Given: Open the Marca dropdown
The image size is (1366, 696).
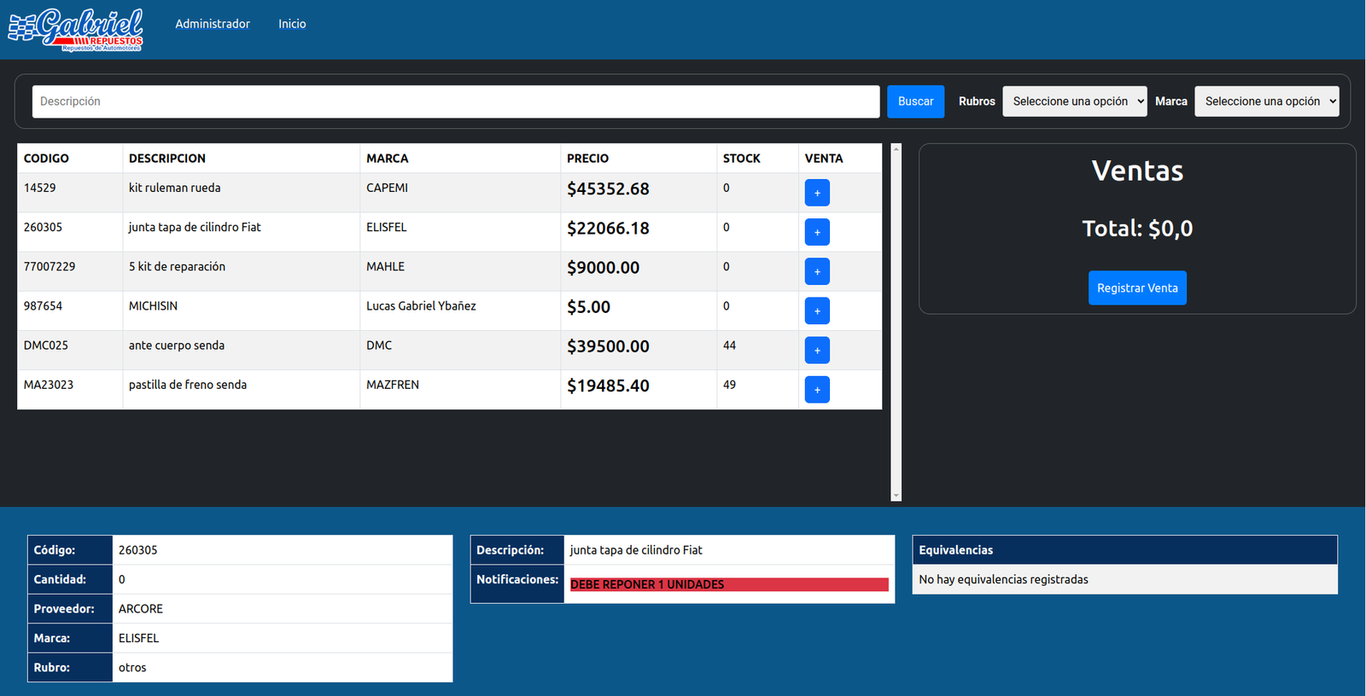Looking at the screenshot, I should point(1266,101).
